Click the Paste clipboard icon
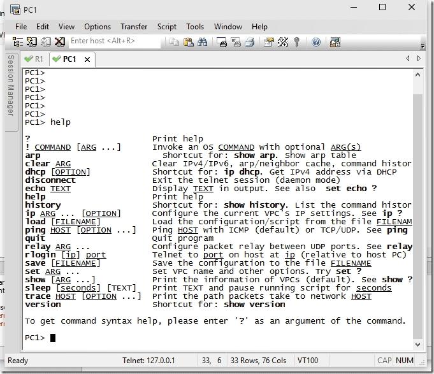Viewport: 434px width, 374px height. [x=189, y=42]
